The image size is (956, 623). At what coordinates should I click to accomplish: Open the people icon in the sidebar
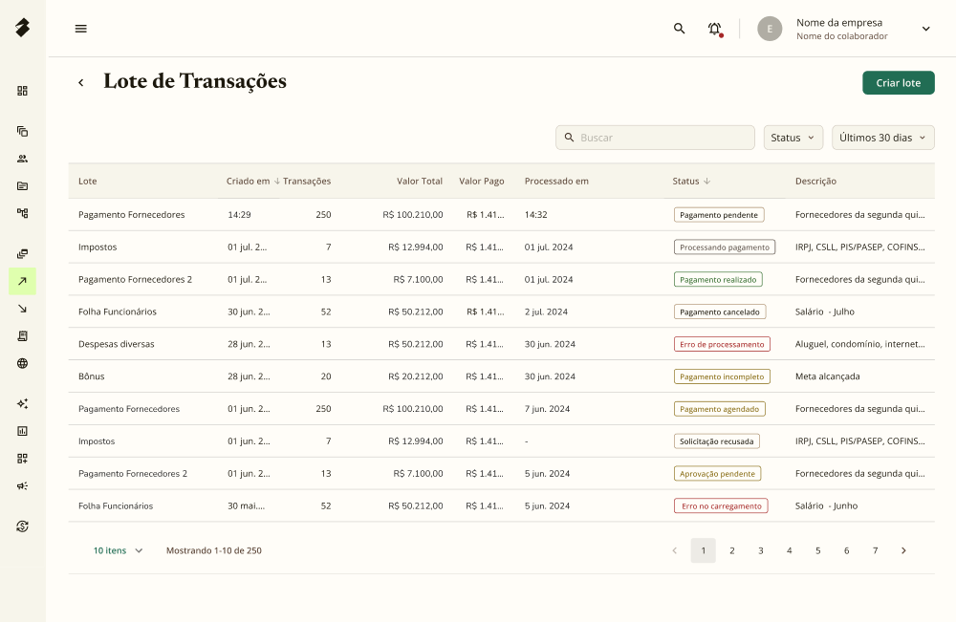click(23, 159)
